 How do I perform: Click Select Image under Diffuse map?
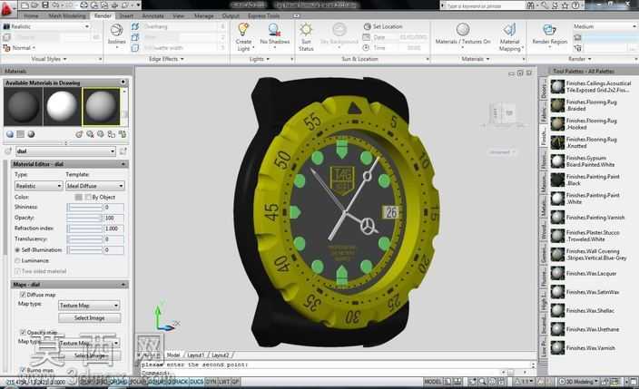point(90,317)
